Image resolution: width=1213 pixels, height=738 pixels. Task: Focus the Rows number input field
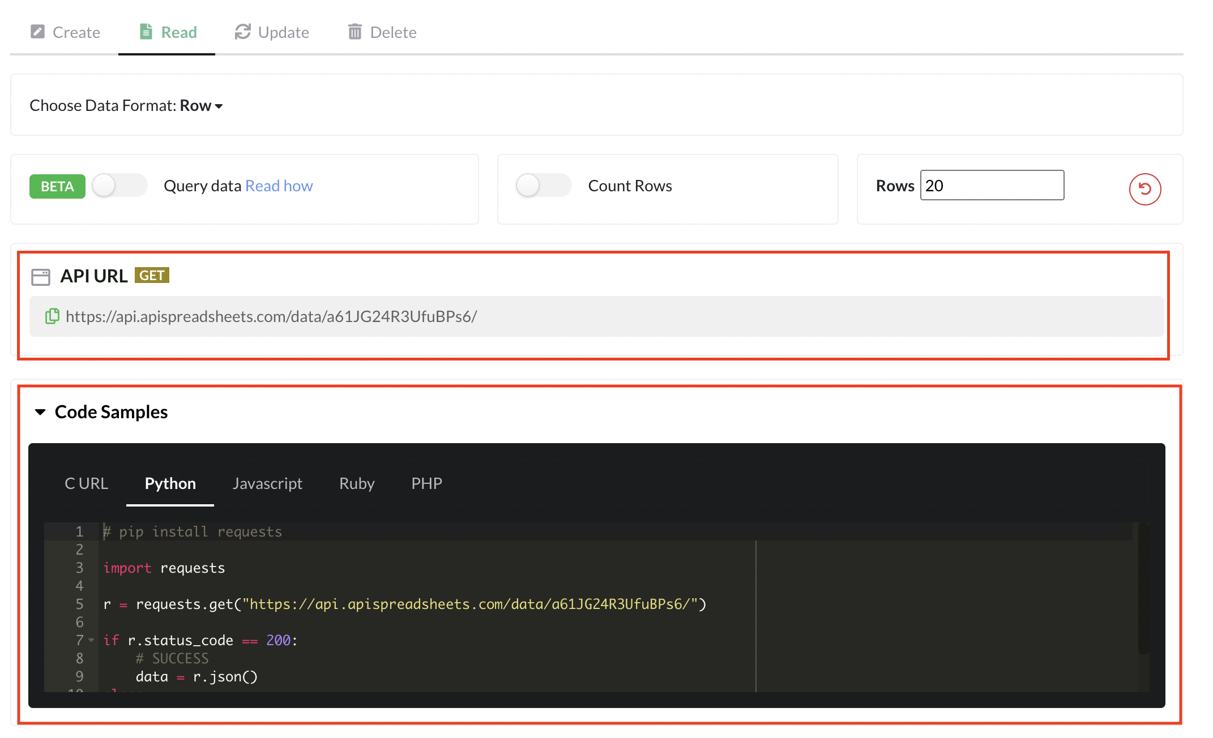tap(992, 185)
